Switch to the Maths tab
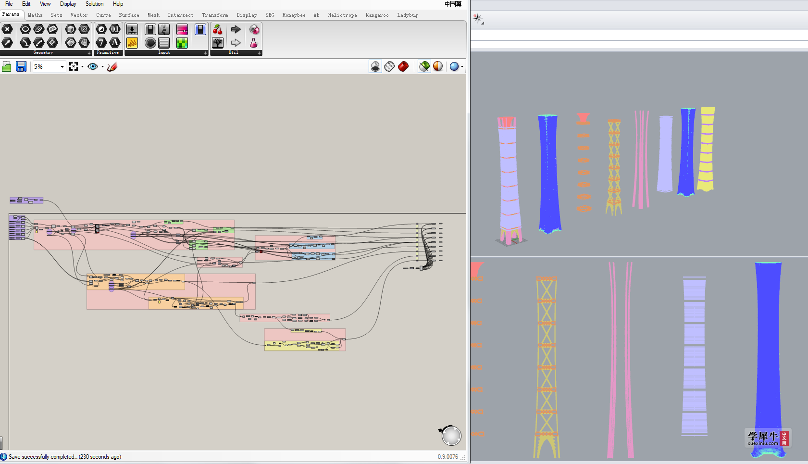 [35, 15]
